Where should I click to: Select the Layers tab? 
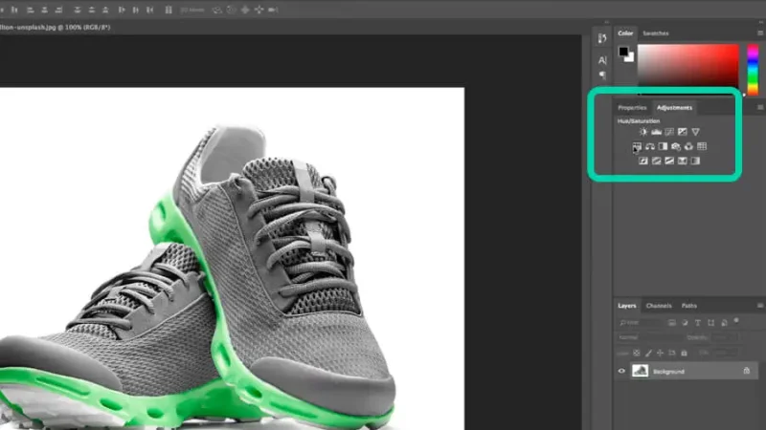[x=627, y=306]
